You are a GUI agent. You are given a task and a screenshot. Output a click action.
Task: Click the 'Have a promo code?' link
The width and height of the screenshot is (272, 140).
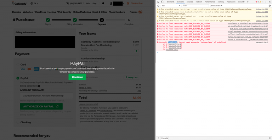[89, 104]
